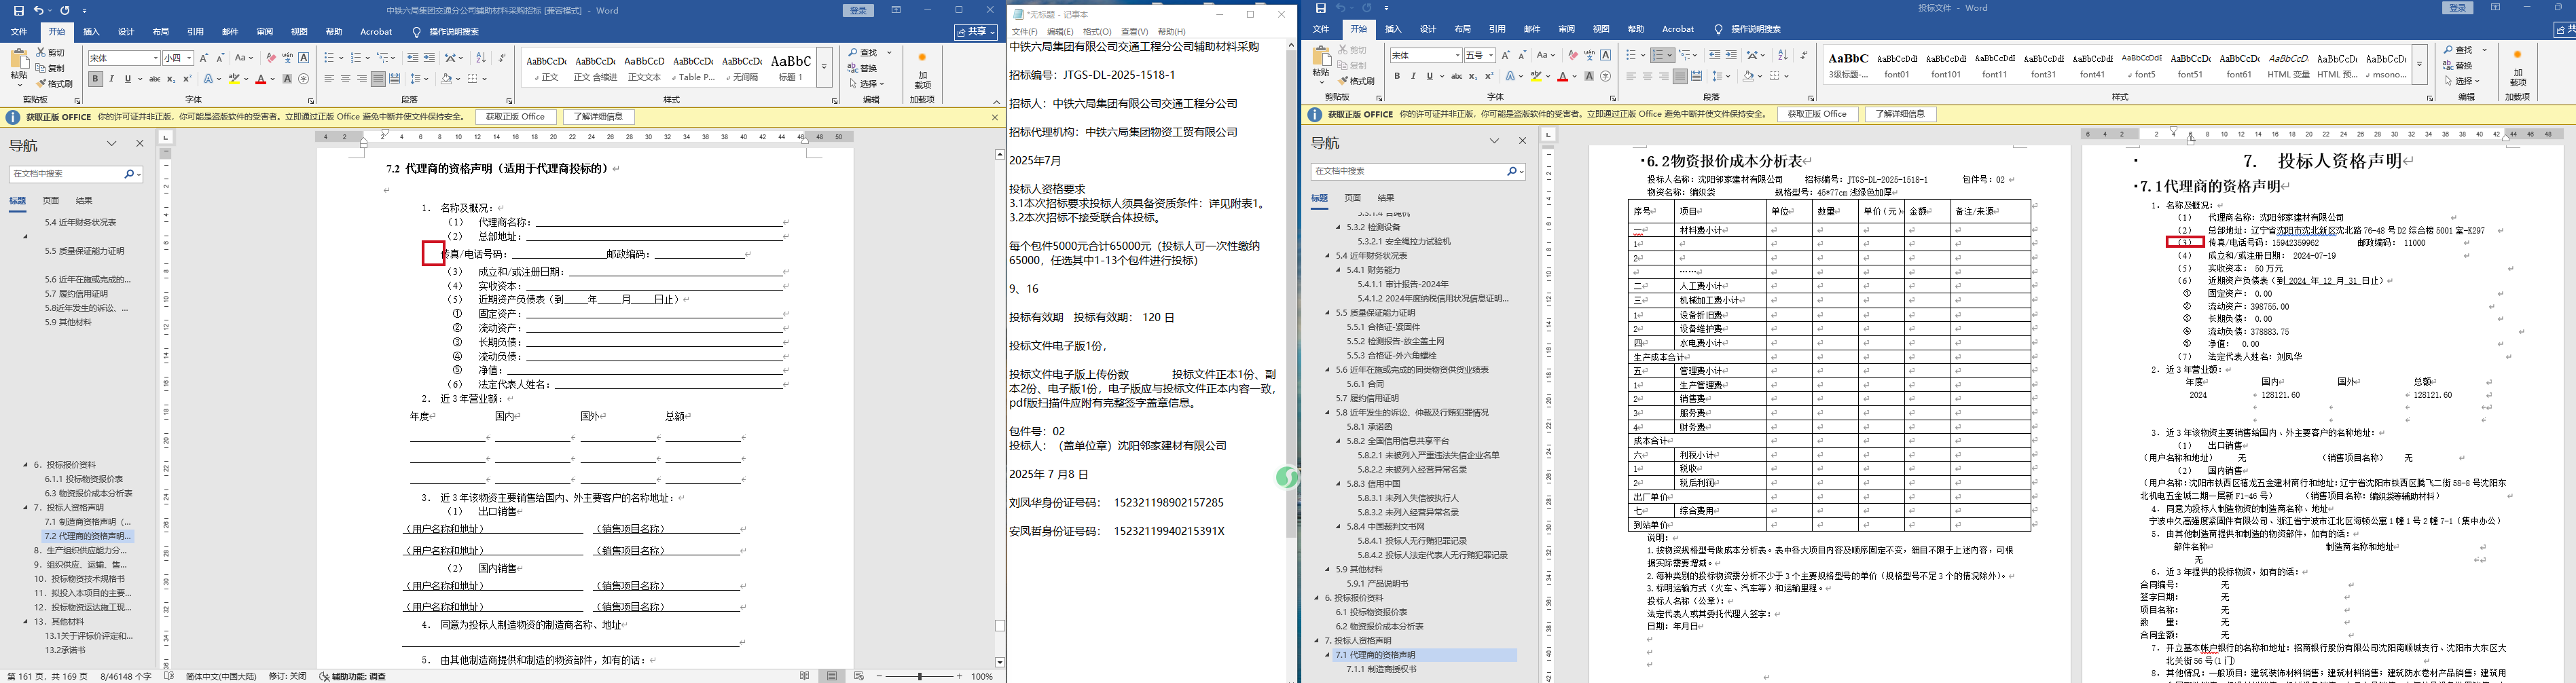Open 视图 tab in 招标 Word window
This screenshot has width=2576, height=683.
click(x=299, y=32)
